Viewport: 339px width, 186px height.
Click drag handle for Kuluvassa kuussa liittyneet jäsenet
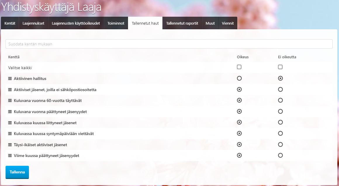pyautogui.click(x=10, y=123)
